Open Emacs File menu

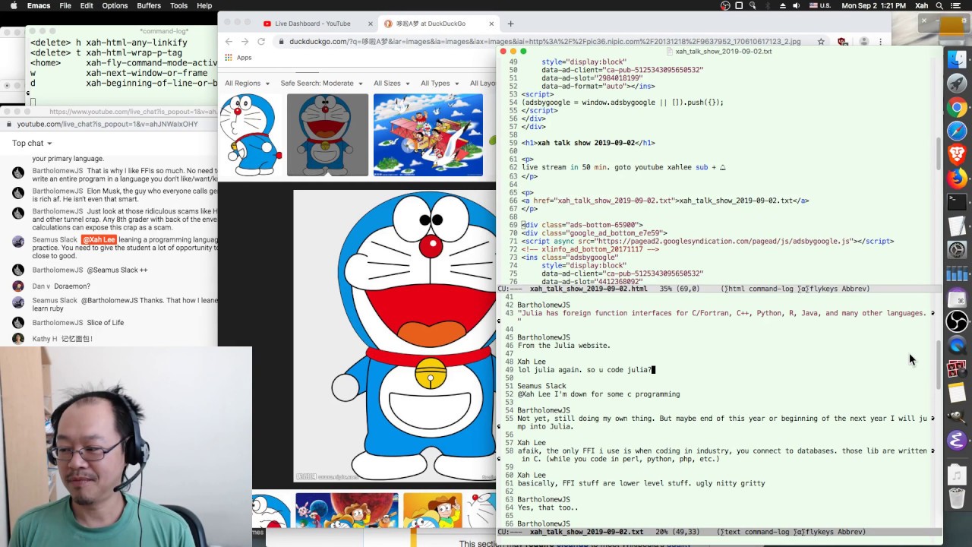65,5
